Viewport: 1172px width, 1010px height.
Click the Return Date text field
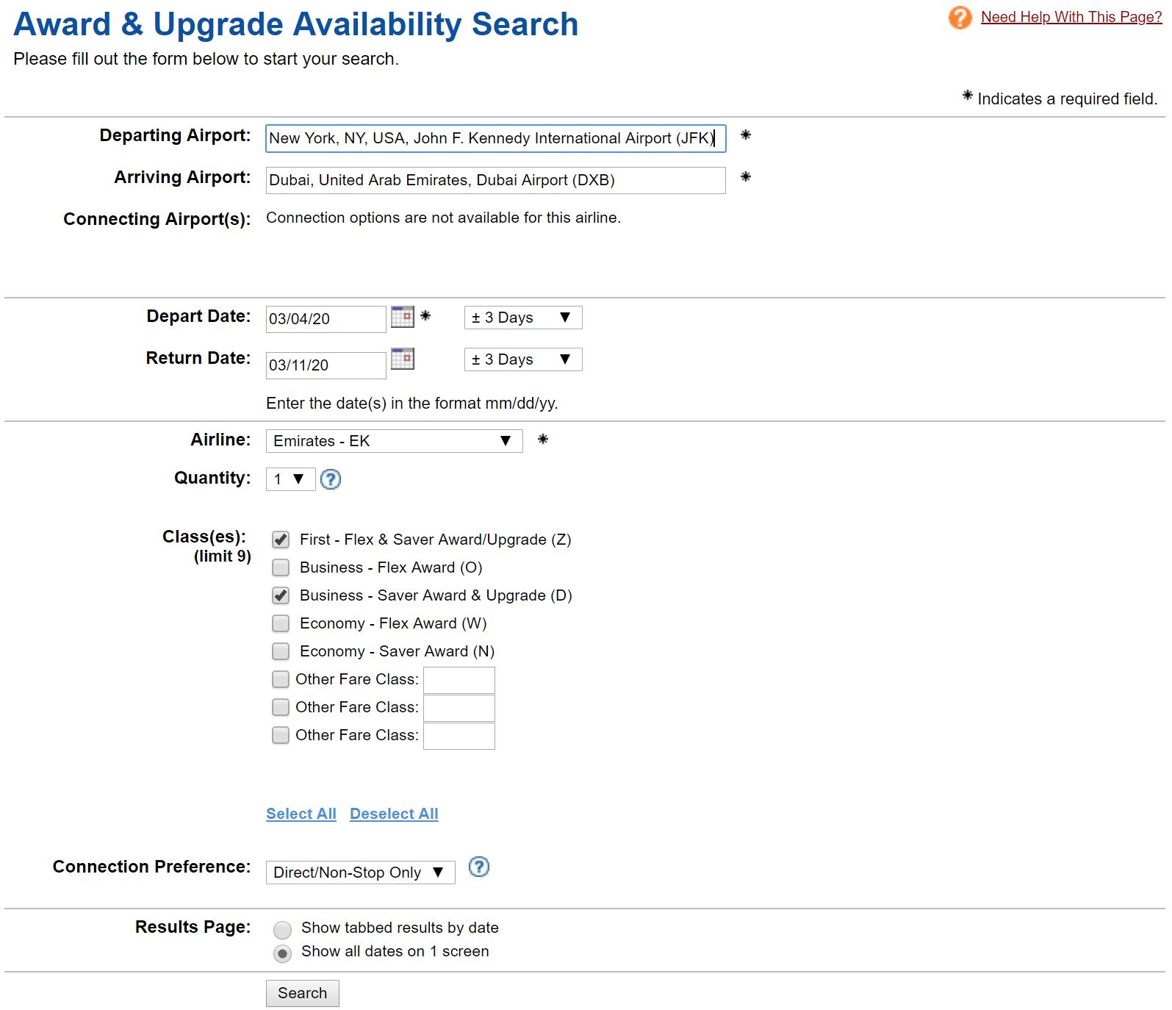(x=326, y=365)
